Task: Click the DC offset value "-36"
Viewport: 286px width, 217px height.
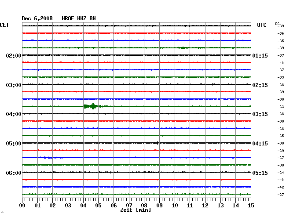Action: point(281,33)
